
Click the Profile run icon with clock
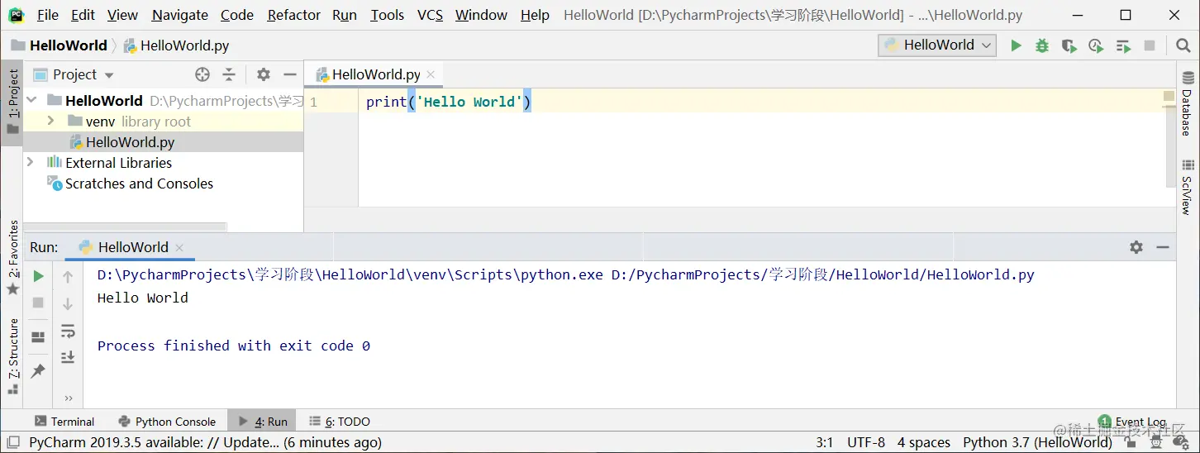(x=1096, y=45)
